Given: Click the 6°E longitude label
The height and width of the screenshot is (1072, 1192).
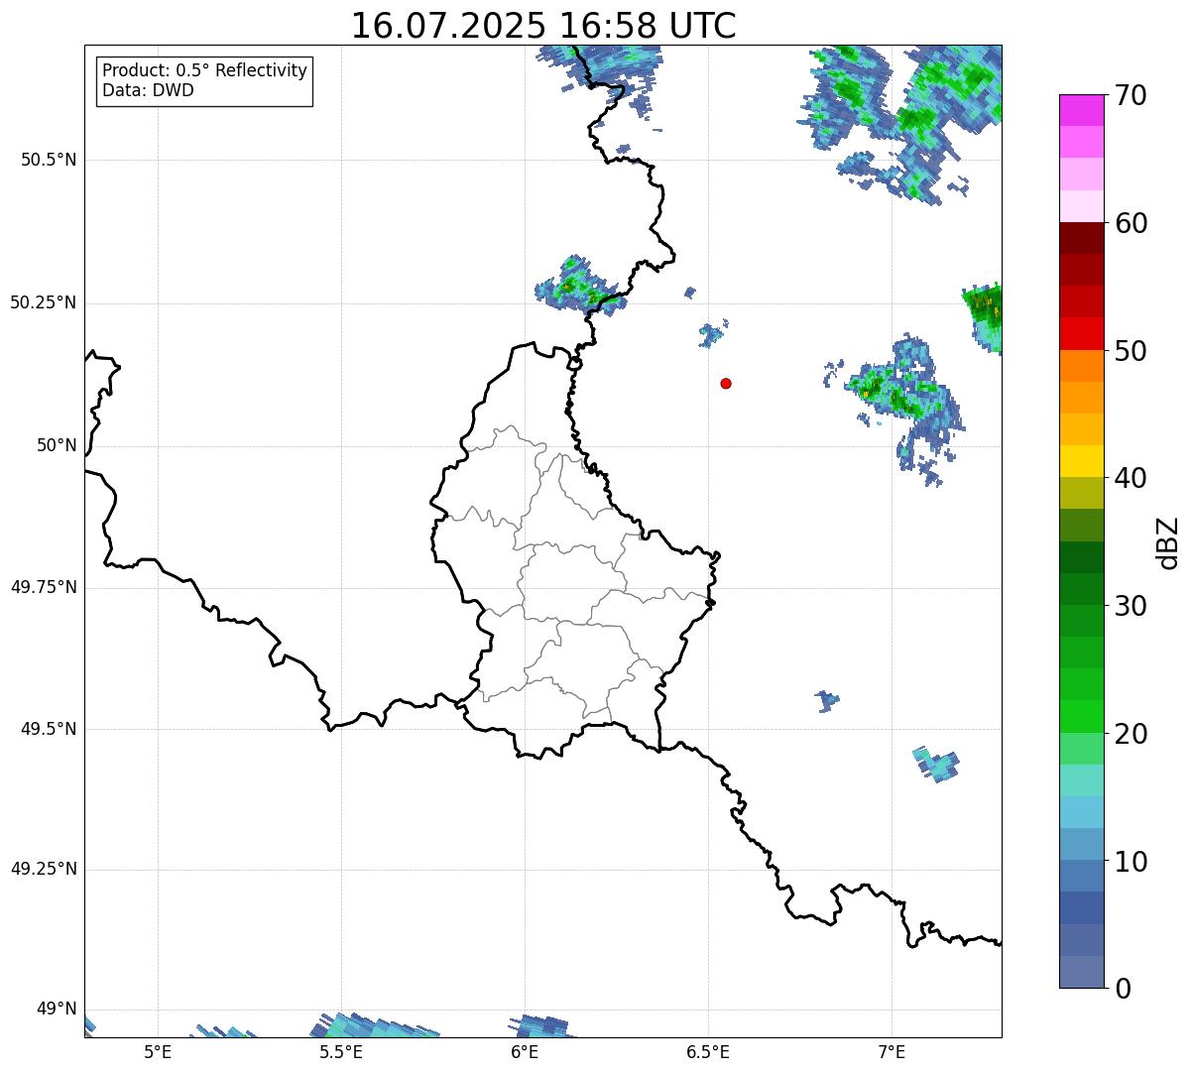Looking at the screenshot, I should [x=525, y=1051].
